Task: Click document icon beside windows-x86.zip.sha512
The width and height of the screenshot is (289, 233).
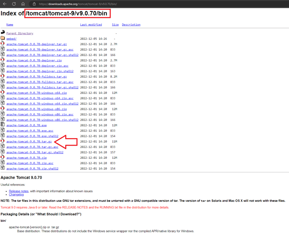Action: click(x=3, y=119)
